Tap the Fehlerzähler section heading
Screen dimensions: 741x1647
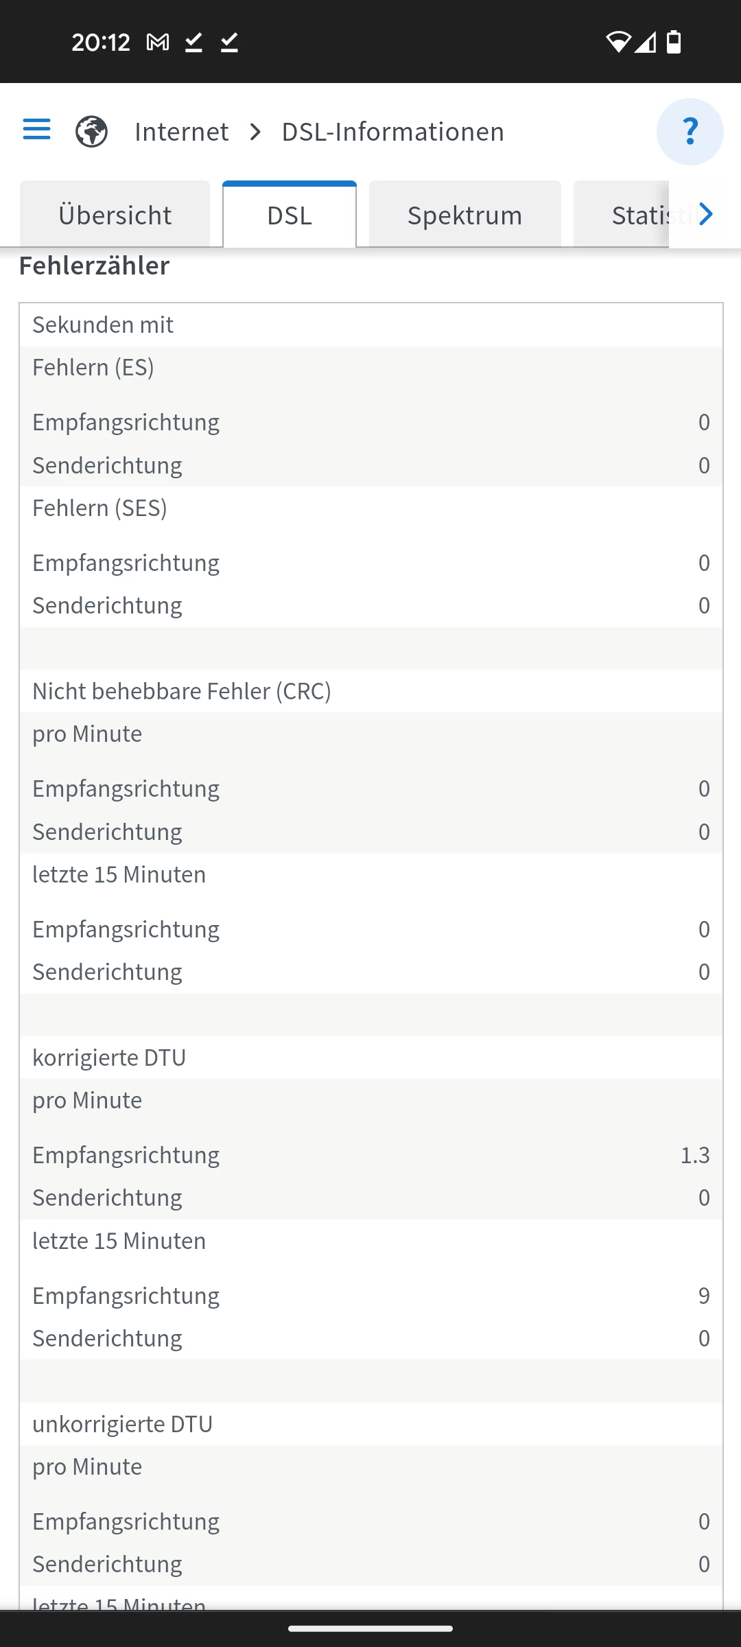coord(94,266)
